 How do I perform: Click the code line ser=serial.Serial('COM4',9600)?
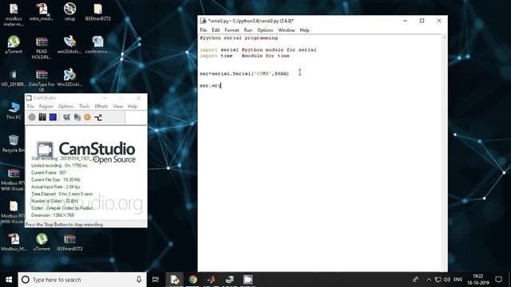tap(244, 73)
